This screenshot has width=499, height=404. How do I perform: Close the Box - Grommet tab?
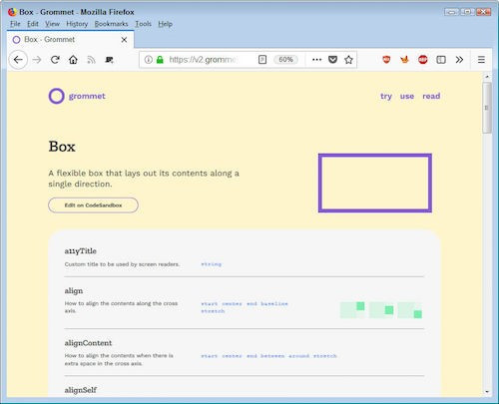124,40
